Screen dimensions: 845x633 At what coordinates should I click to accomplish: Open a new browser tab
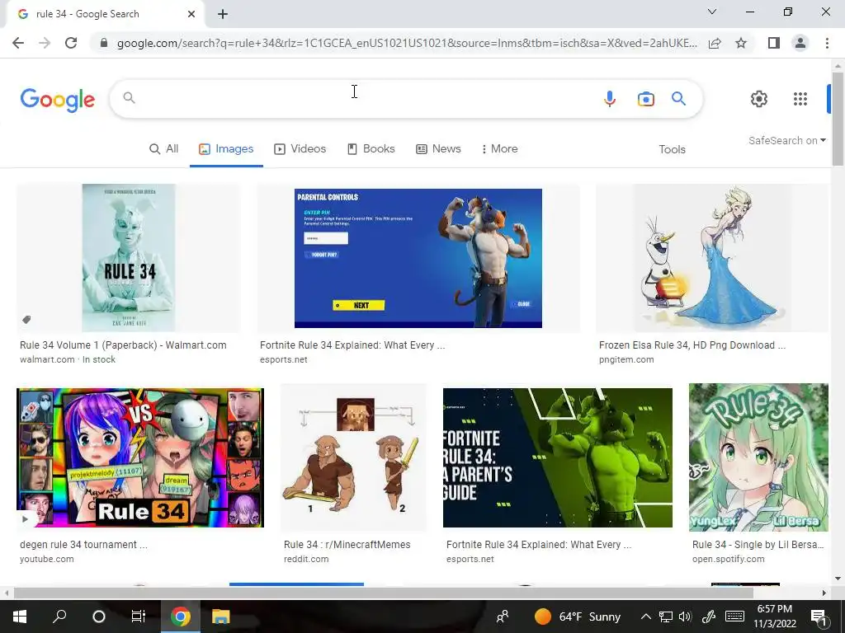tap(223, 15)
